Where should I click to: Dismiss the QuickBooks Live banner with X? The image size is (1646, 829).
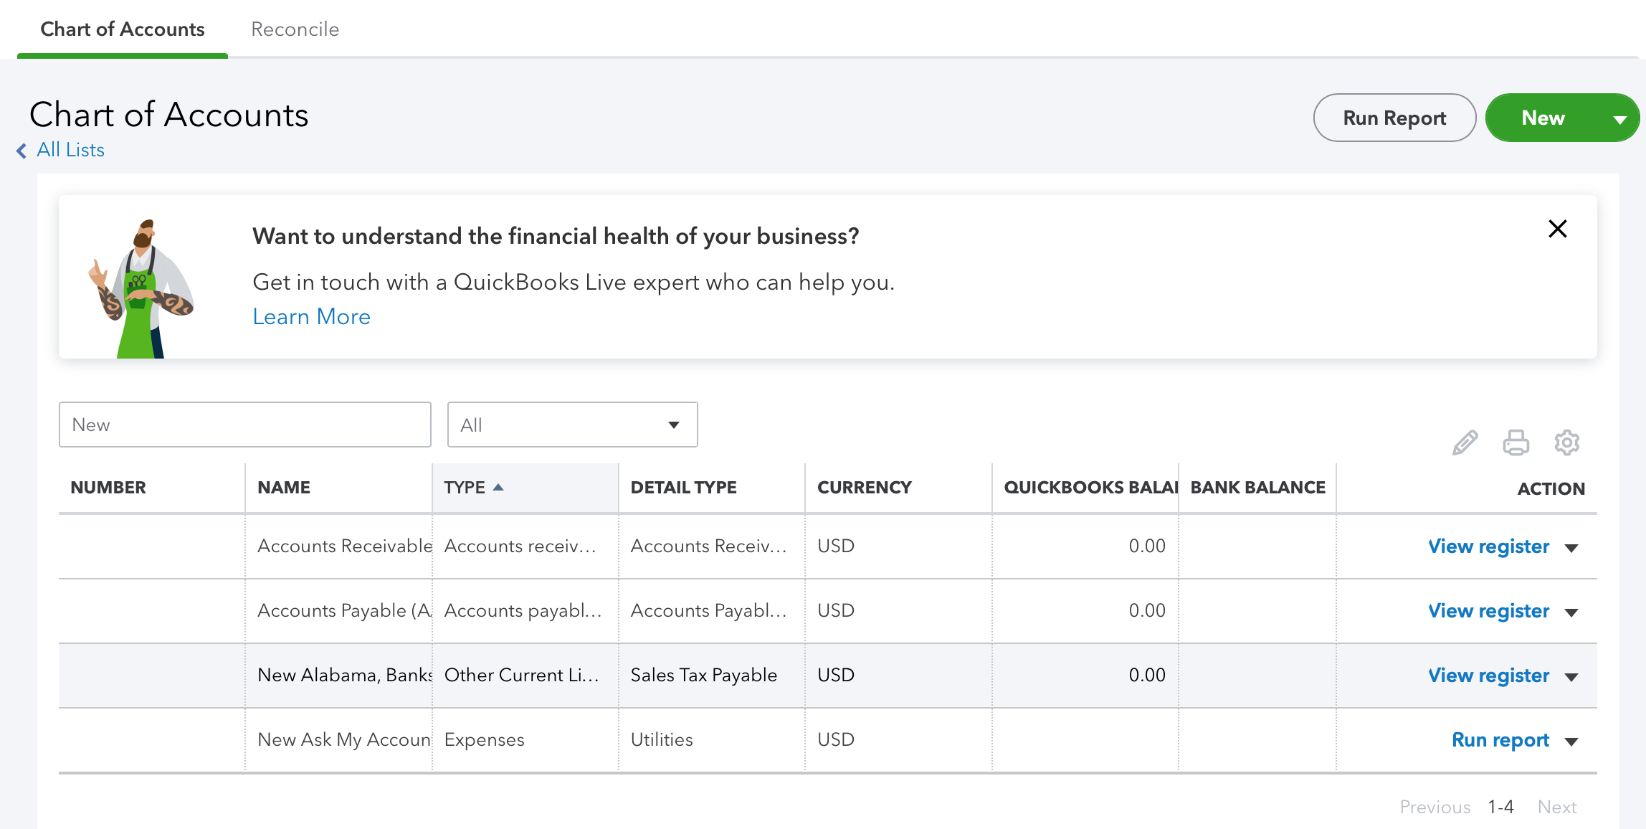tap(1557, 229)
